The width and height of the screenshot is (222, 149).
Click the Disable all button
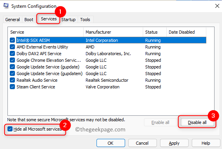pos(197,122)
